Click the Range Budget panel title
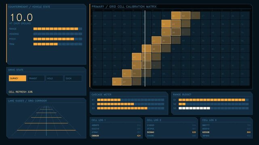 click(182, 95)
